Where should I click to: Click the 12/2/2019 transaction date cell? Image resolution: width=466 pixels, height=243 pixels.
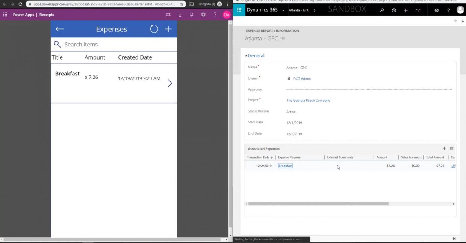point(264,166)
